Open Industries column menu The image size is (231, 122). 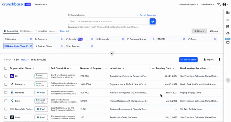[x=123, y=68]
